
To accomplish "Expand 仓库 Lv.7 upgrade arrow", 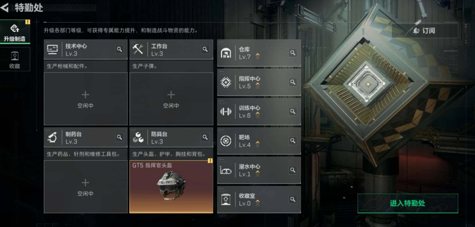I will coord(258,56).
